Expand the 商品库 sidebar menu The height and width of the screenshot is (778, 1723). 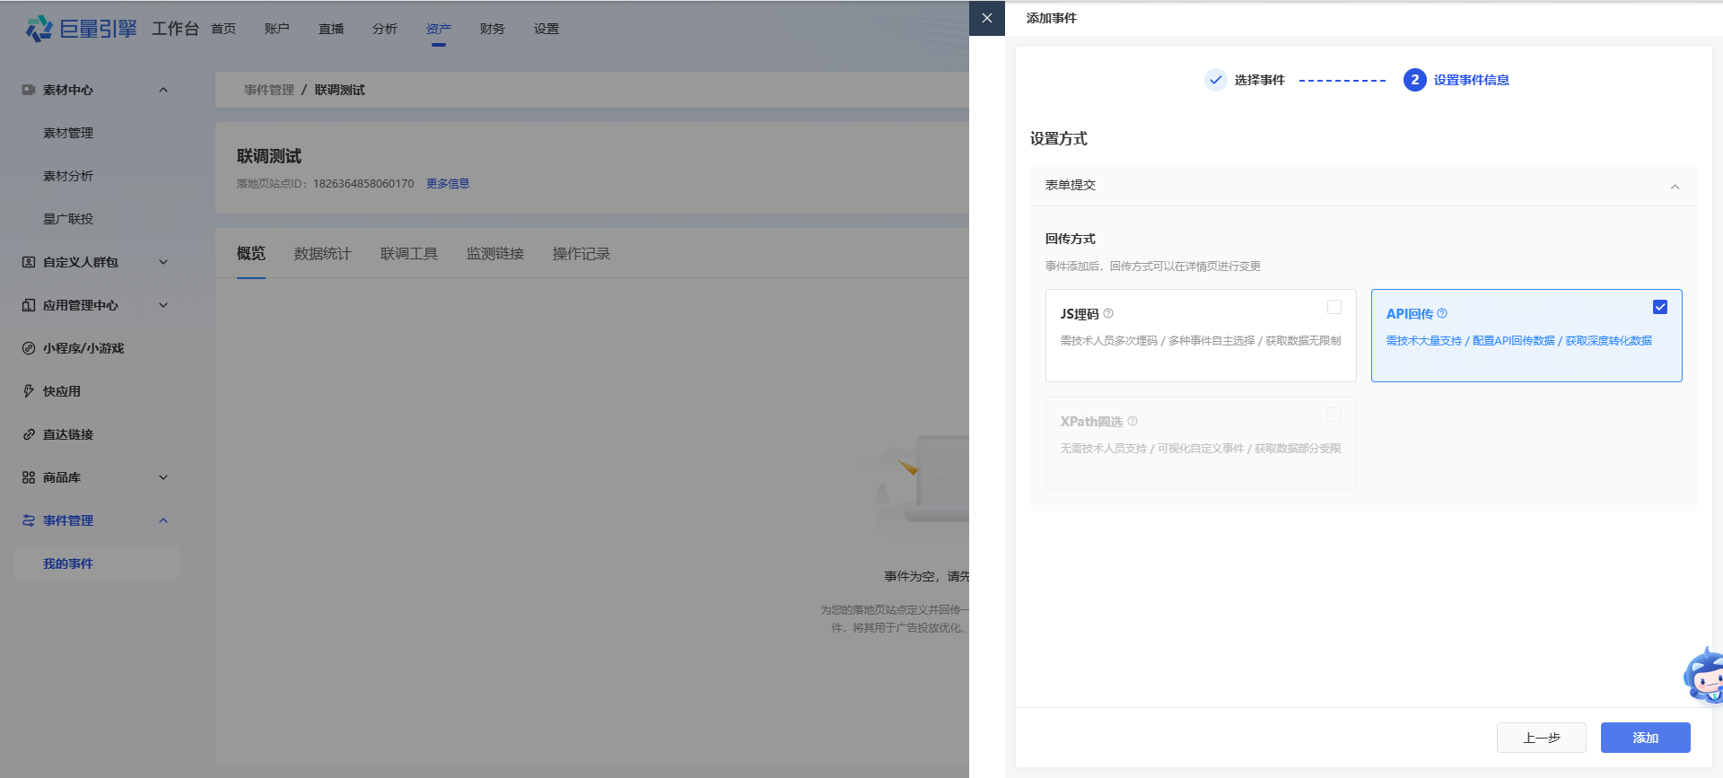pos(163,477)
